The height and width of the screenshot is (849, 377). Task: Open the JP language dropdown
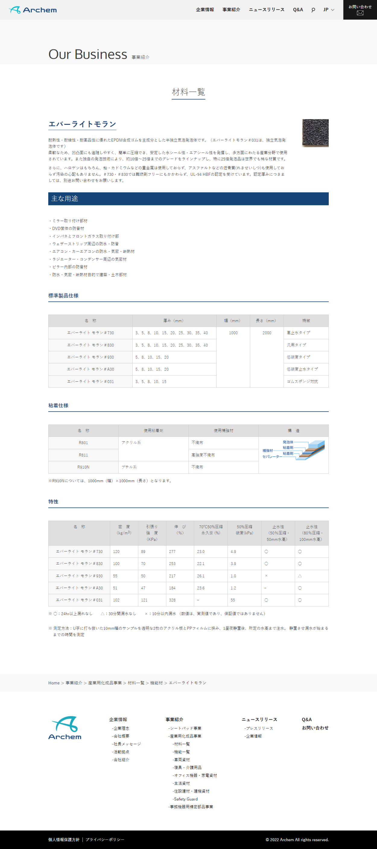(x=329, y=10)
